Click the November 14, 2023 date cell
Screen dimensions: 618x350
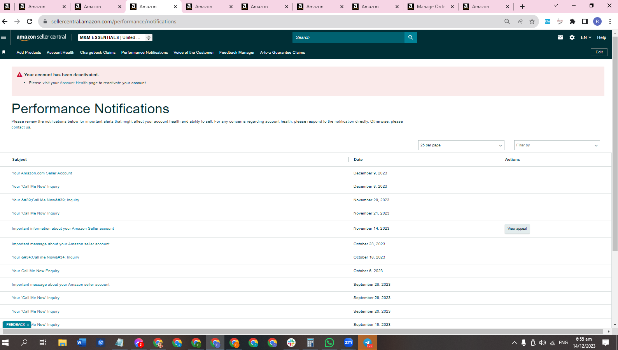click(x=371, y=229)
